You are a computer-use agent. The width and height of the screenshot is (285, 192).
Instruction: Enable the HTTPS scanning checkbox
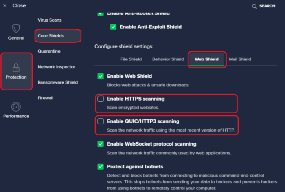[101, 99]
